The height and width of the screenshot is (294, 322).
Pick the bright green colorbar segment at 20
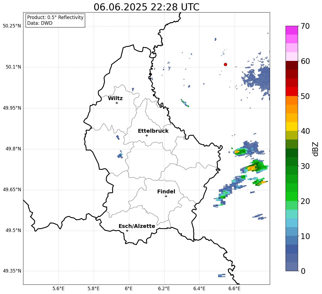point(292,196)
